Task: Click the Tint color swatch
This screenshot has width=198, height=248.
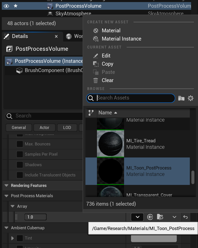Action: coord(154,238)
